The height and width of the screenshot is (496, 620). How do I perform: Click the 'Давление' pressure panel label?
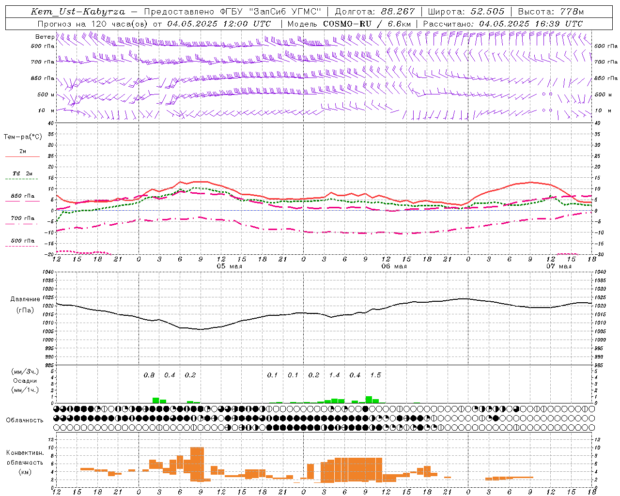25,299
